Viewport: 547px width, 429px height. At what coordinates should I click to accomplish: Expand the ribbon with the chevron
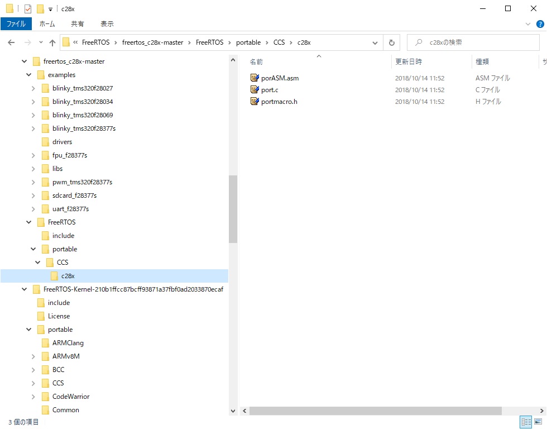point(528,24)
